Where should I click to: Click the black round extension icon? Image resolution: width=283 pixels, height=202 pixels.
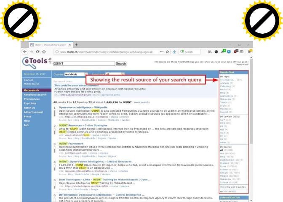coord(216,52)
